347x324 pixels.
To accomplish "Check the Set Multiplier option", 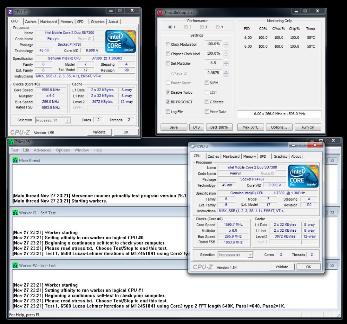I will pyautogui.click(x=168, y=63).
